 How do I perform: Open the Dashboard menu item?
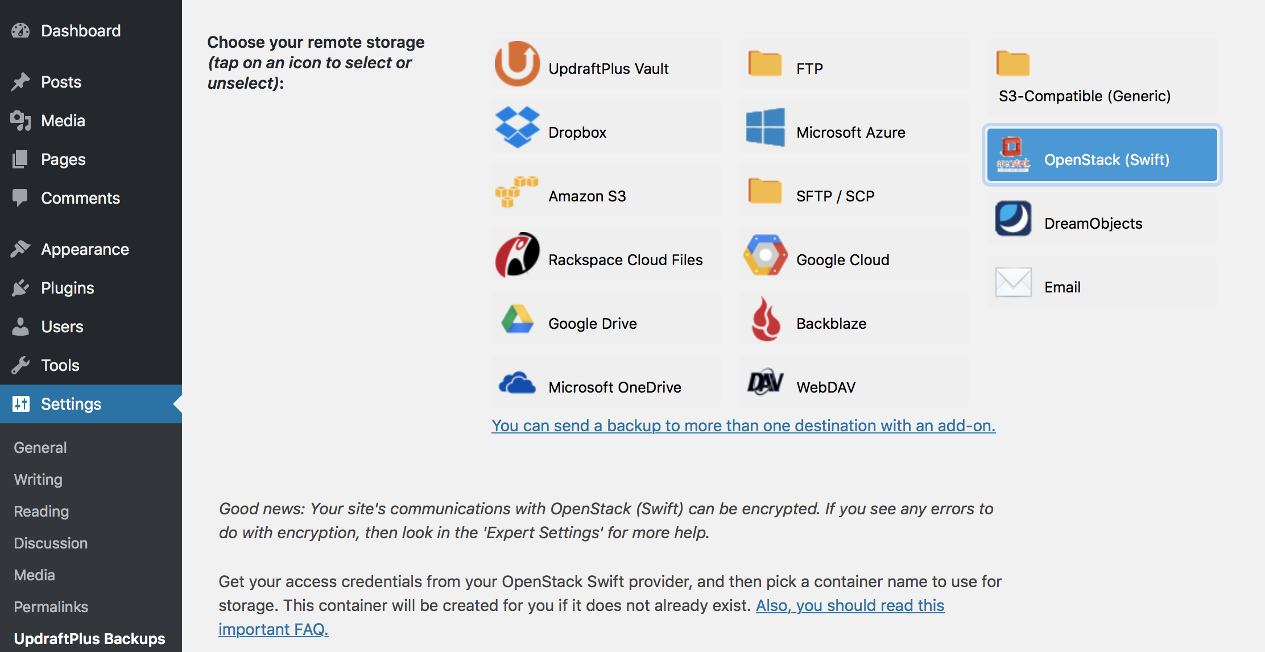pos(91,31)
